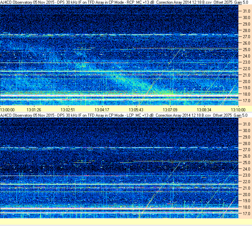This screenshot has width=252, height=226.
Task: Pick 28.0 on the LCP frequency axis
Action: [x=246, y=144]
